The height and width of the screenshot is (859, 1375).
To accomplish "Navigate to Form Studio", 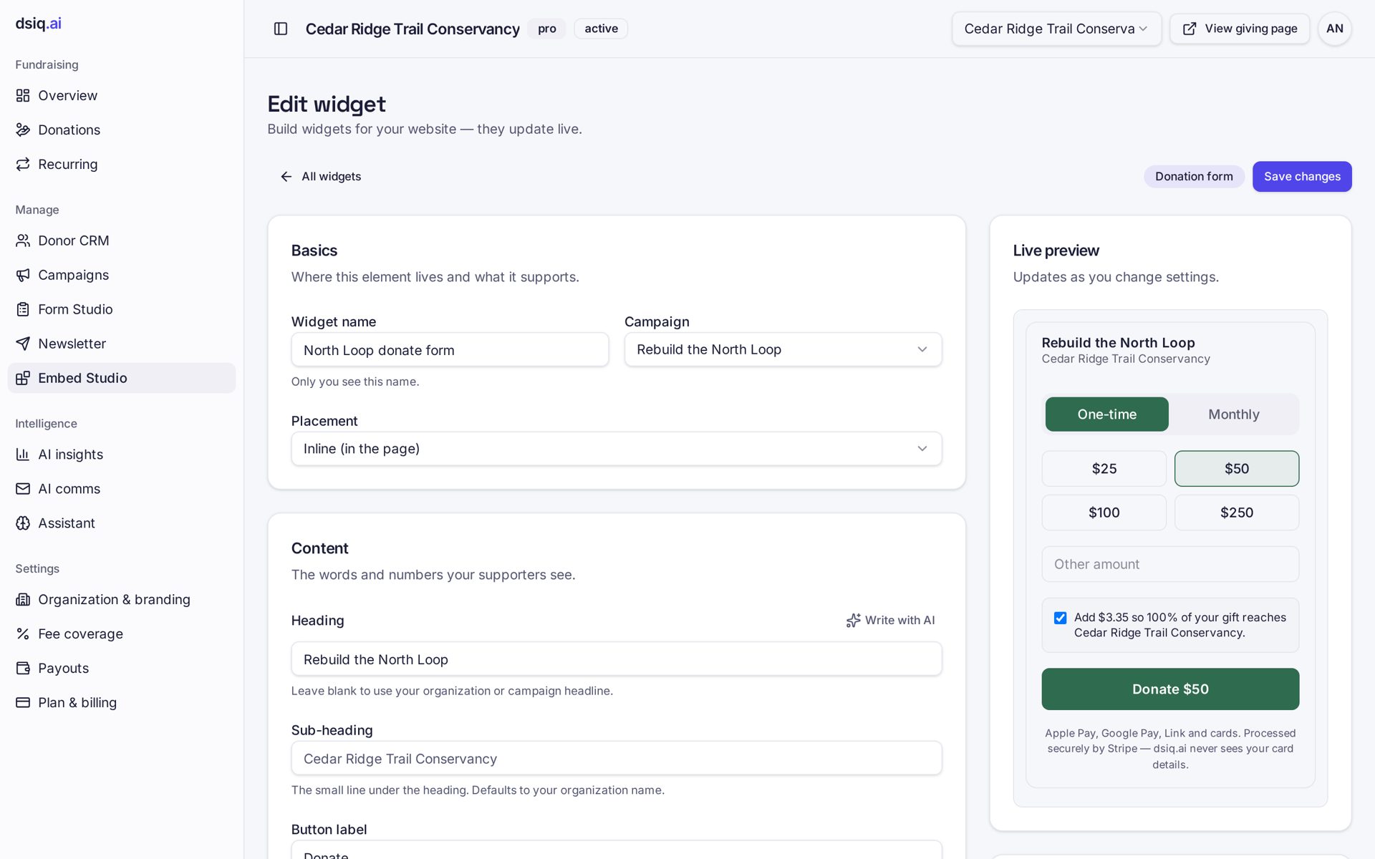I will 121,309.
